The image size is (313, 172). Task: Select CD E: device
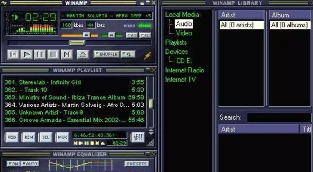184,61
